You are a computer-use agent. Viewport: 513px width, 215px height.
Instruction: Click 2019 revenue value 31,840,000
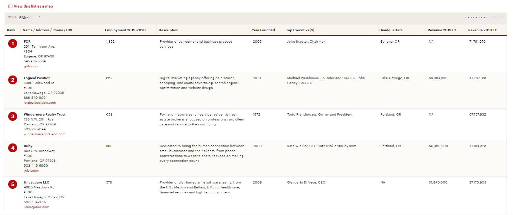438,183
